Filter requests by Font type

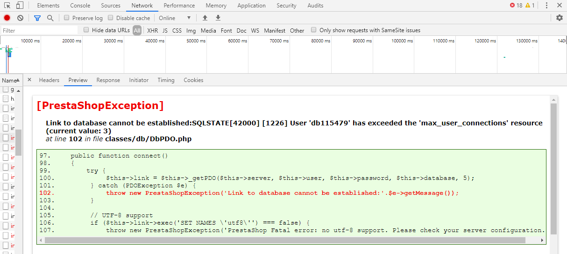pyautogui.click(x=227, y=30)
